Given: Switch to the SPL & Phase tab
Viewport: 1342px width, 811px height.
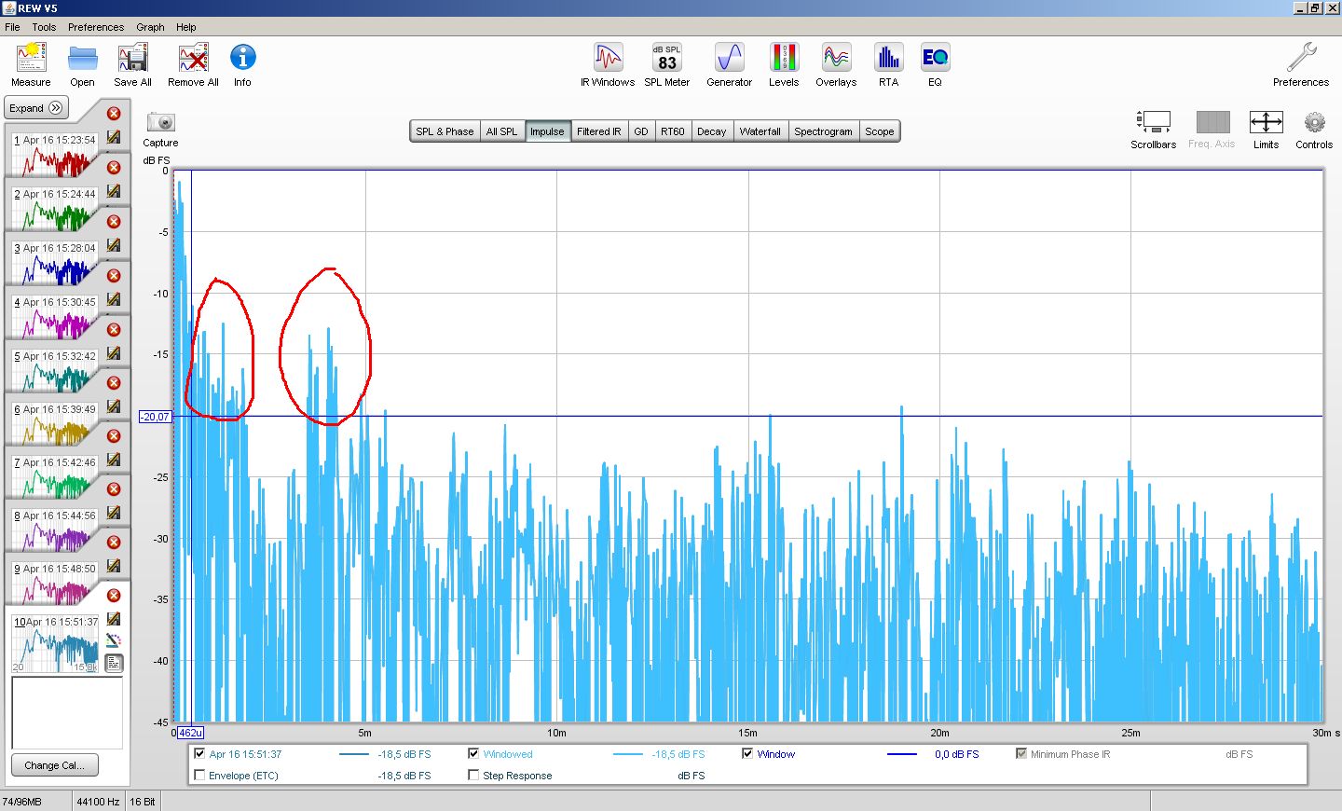Looking at the screenshot, I should point(445,131).
